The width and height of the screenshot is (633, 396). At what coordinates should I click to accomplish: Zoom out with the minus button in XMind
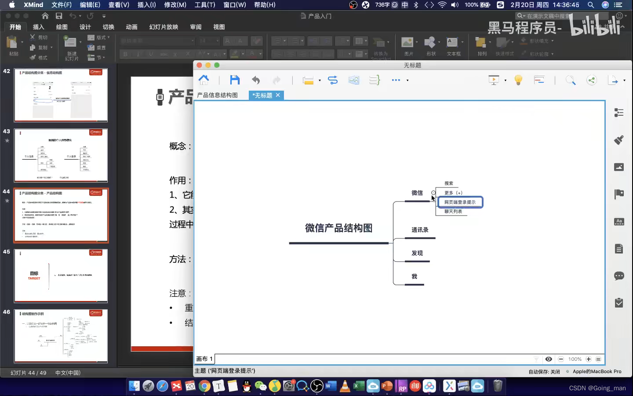[561, 359]
